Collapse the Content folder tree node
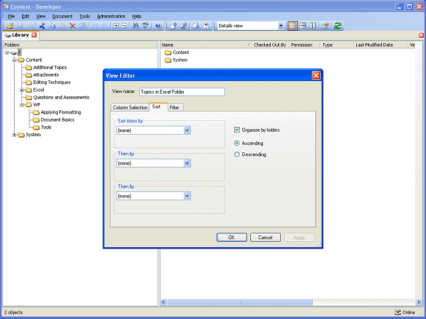Image resolution: width=426 pixels, height=319 pixels. [15, 60]
